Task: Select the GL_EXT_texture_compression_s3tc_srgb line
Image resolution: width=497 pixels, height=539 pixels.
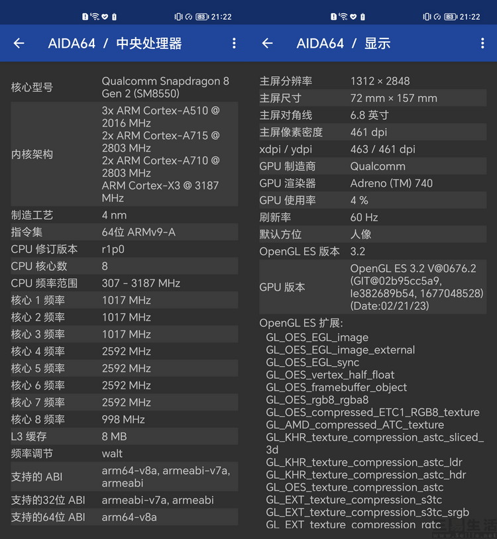Action: pyautogui.click(x=368, y=513)
